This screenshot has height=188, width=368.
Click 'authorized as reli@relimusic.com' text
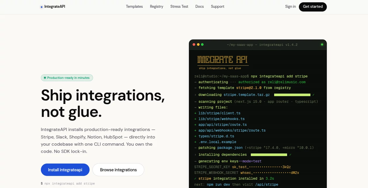272,82
